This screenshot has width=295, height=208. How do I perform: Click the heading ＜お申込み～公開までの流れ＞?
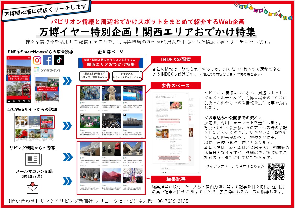tap(233, 118)
